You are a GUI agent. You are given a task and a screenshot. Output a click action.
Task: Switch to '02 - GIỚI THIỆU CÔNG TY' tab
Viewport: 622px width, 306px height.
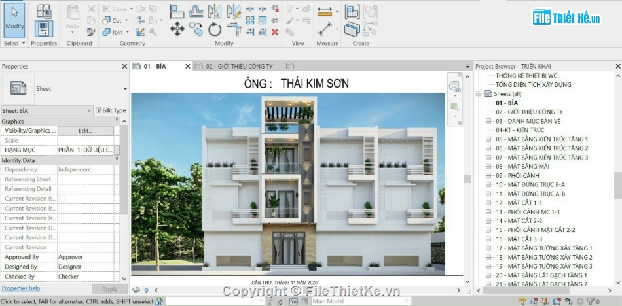(x=239, y=66)
